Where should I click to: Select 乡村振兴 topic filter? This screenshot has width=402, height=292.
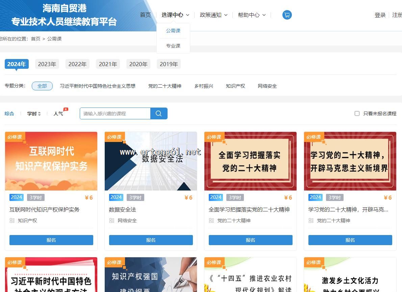tap(204, 86)
